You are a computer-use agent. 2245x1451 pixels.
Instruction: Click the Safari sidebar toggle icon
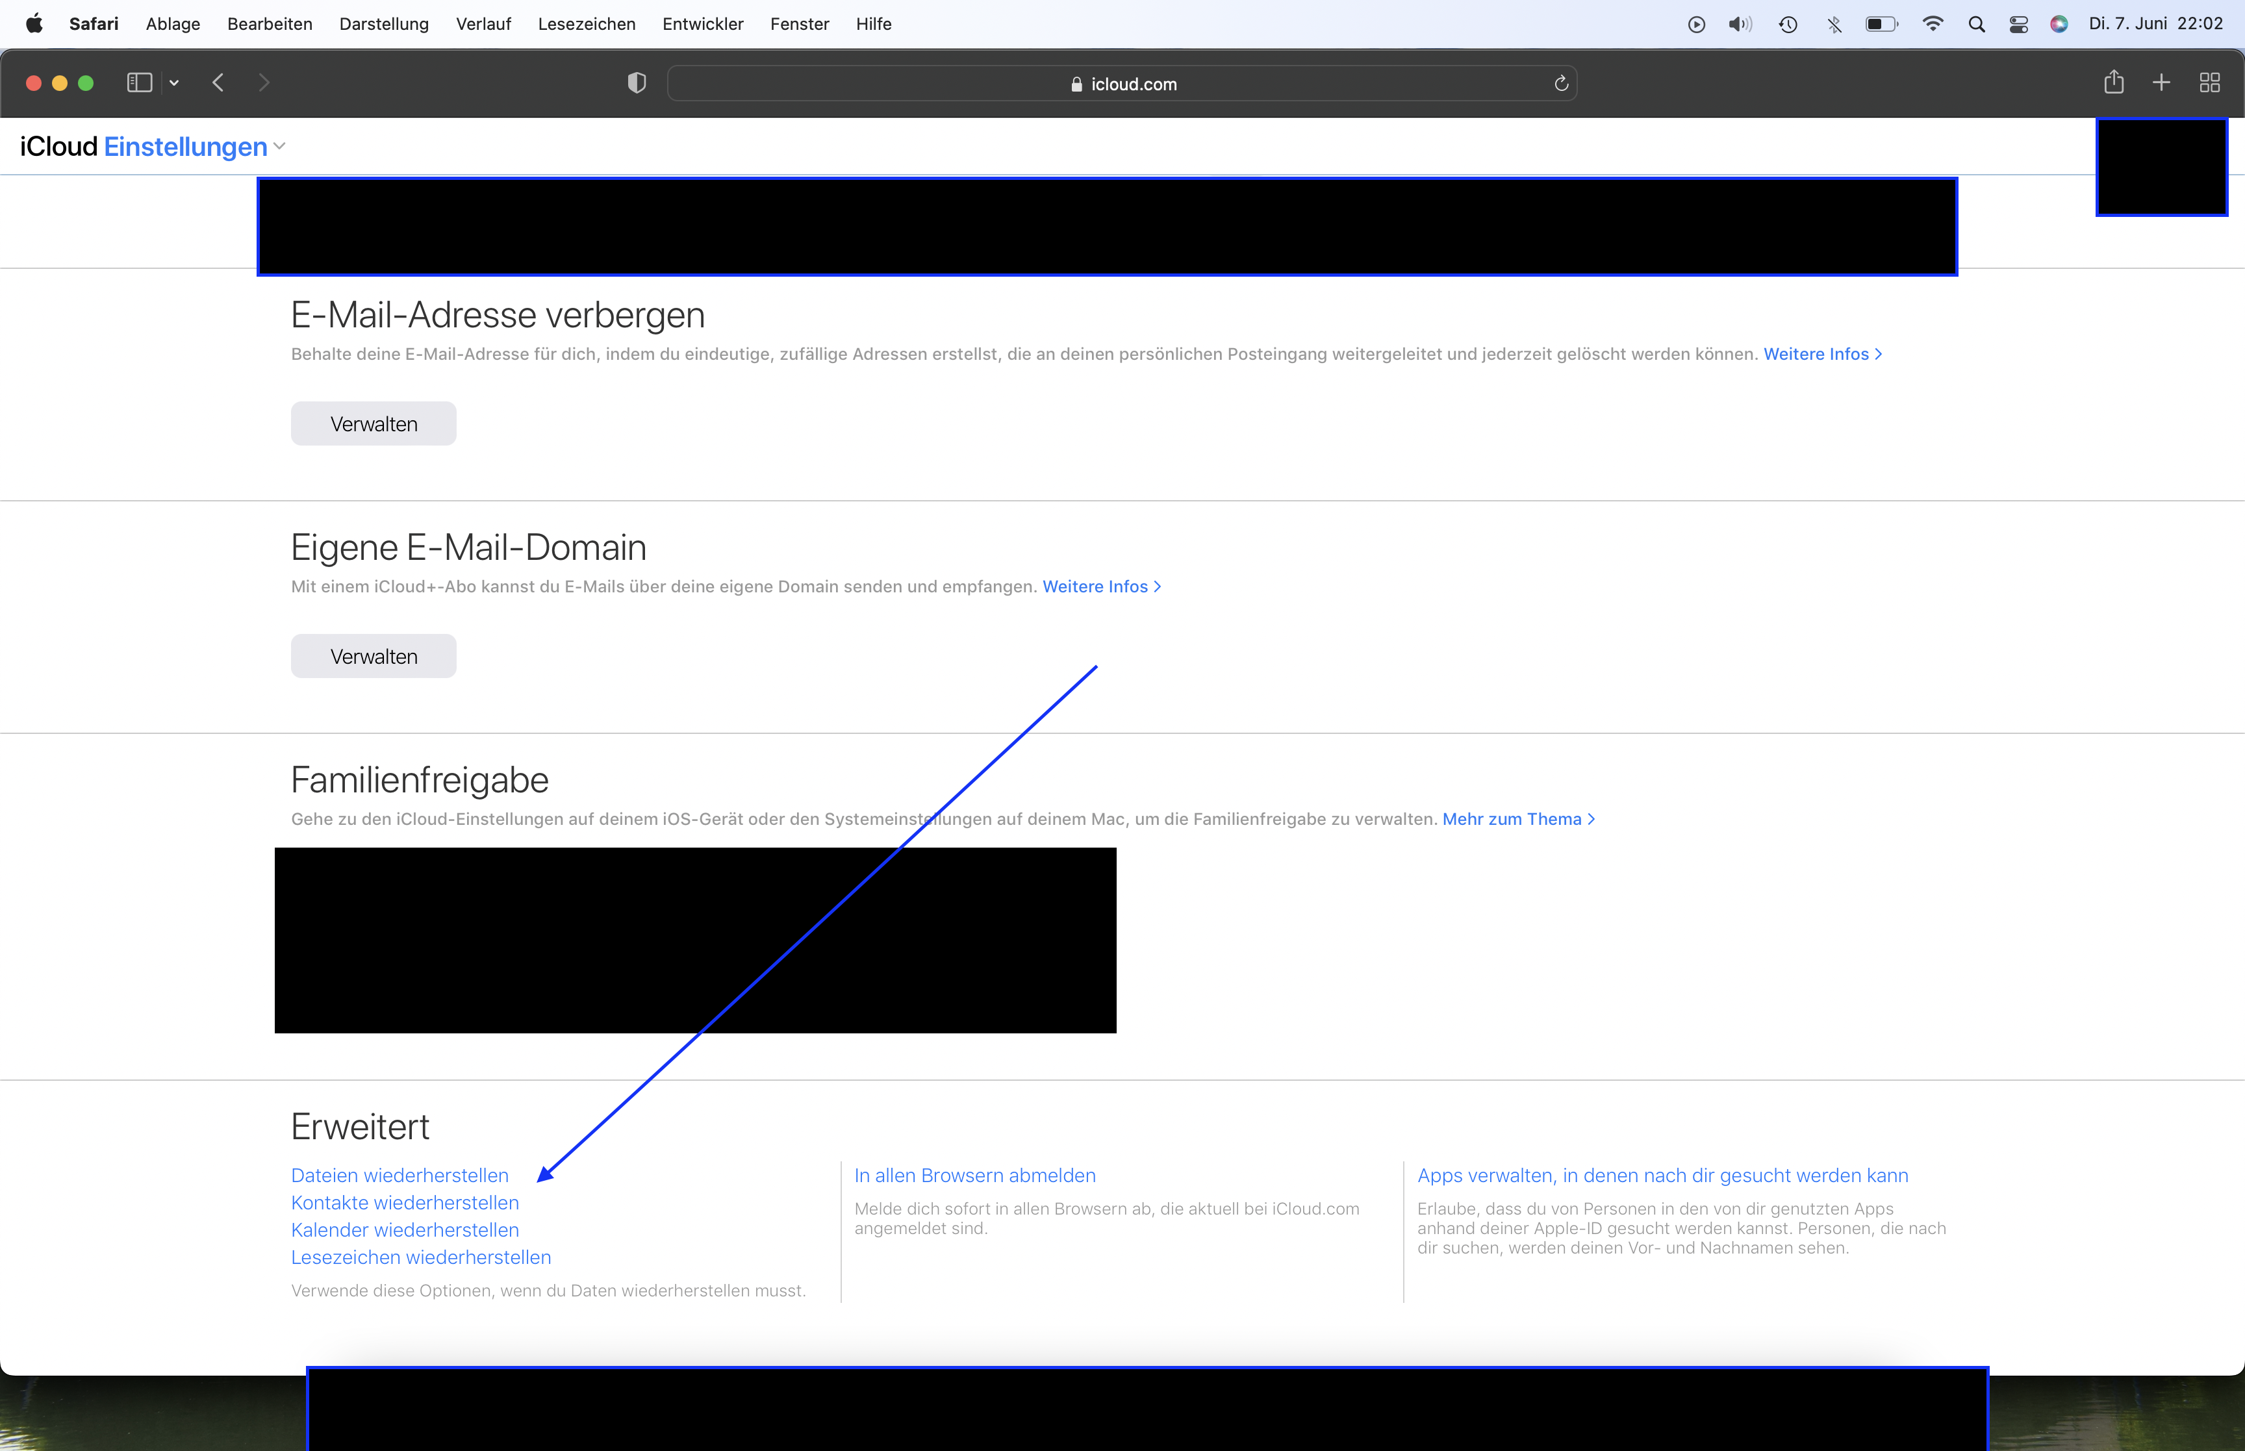click(140, 83)
